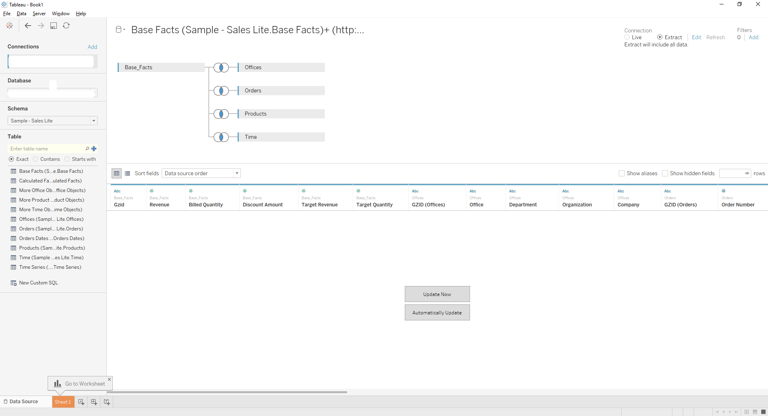
Task: Select Calculated Facts table in the list
Action: [x=50, y=181]
